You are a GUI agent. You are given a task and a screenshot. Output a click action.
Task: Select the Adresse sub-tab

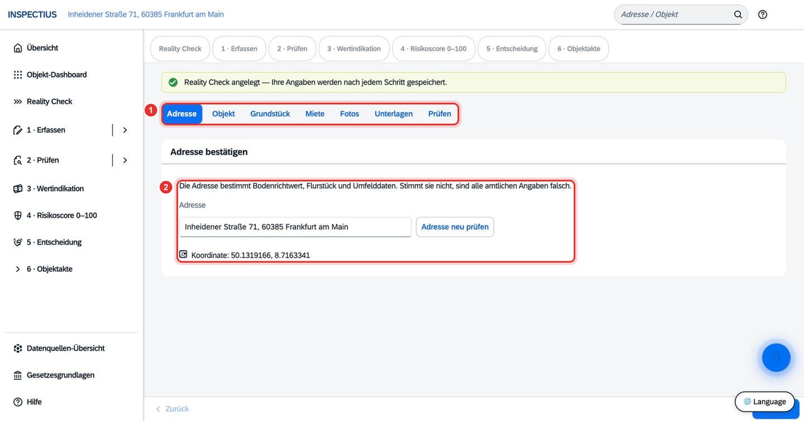click(x=182, y=114)
